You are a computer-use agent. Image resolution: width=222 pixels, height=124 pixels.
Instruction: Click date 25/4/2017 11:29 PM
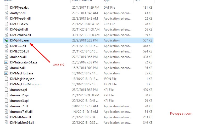coord(86,8)
